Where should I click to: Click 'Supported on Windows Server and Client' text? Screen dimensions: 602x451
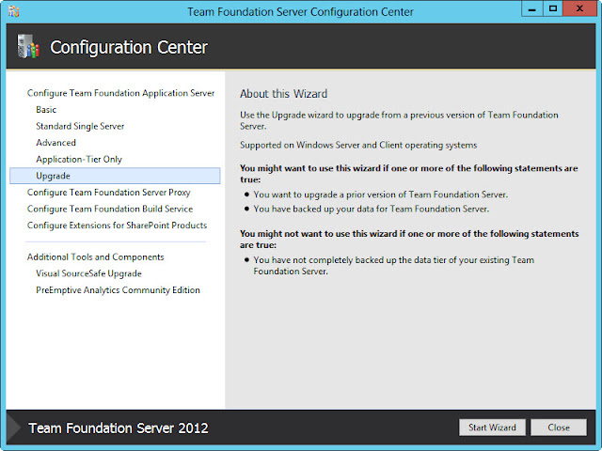coord(358,145)
